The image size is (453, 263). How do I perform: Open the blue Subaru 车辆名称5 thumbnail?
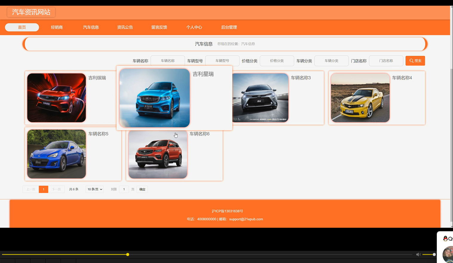pos(56,154)
